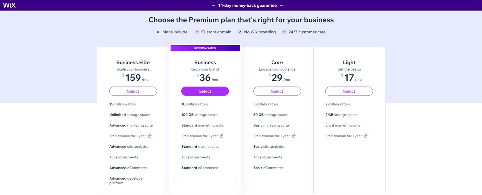Select the recommended Business plan

pyautogui.click(x=205, y=91)
